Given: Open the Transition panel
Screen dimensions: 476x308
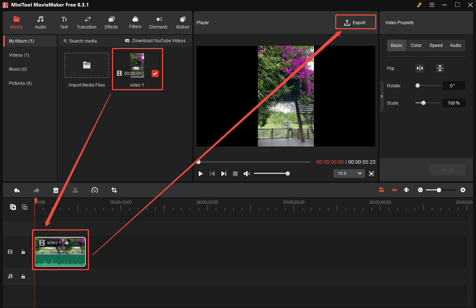Looking at the screenshot, I should [86, 22].
